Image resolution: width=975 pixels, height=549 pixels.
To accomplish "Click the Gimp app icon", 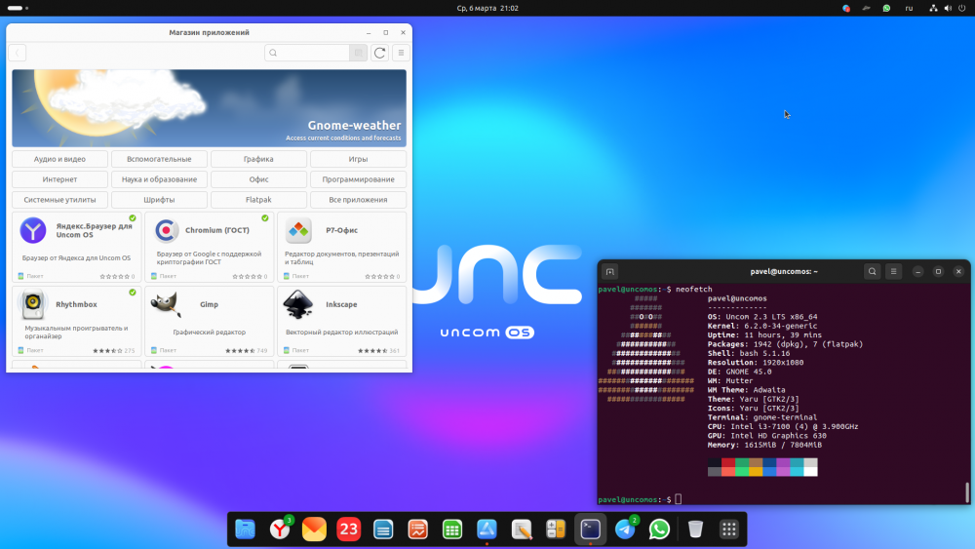I will pyautogui.click(x=166, y=304).
